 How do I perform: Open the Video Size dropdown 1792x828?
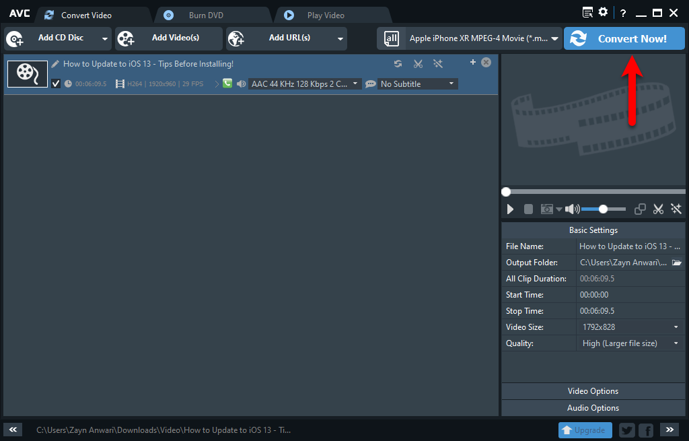pyautogui.click(x=630, y=327)
